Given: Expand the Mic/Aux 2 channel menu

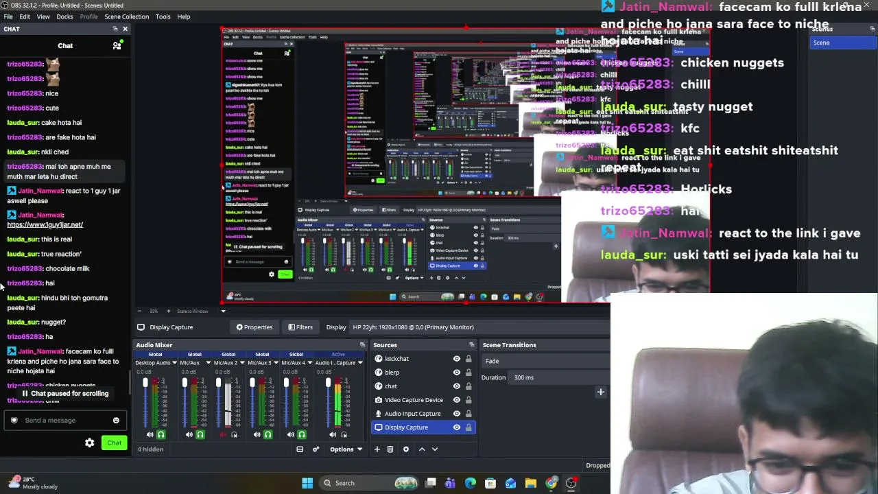Looking at the screenshot, I should pyautogui.click(x=242, y=363).
